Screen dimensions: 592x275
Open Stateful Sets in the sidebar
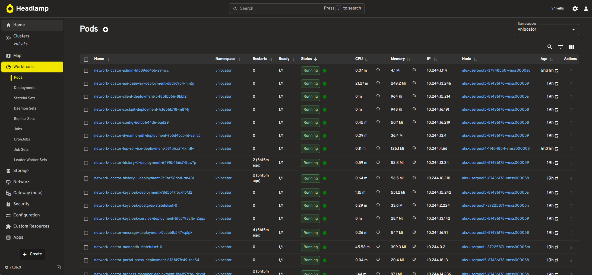[x=24, y=98]
